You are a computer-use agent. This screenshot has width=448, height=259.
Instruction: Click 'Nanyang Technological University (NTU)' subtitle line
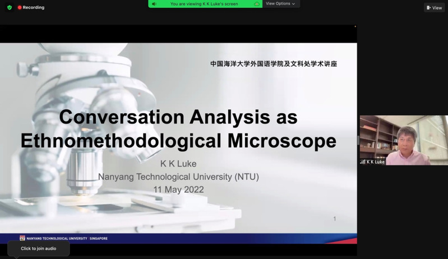pos(178,177)
